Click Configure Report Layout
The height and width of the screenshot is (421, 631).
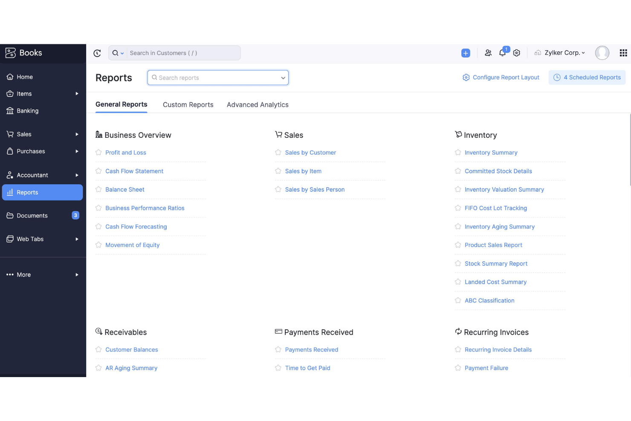501,77
